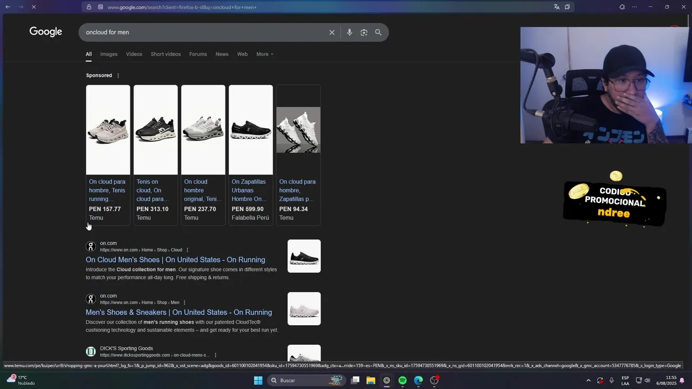Image resolution: width=692 pixels, height=389 pixels.
Task: Clear the search box with X
Action: pyautogui.click(x=332, y=32)
